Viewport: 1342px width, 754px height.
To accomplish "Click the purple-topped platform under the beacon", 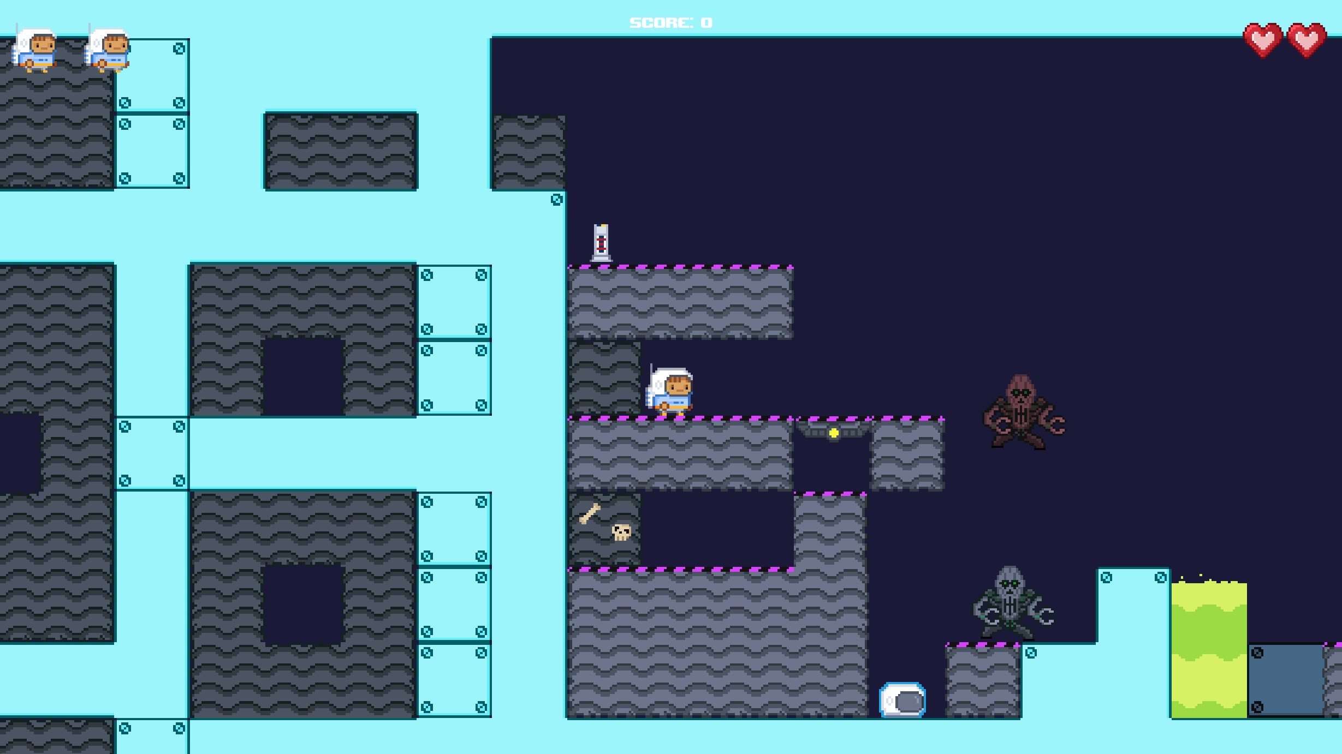I will coord(680,303).
